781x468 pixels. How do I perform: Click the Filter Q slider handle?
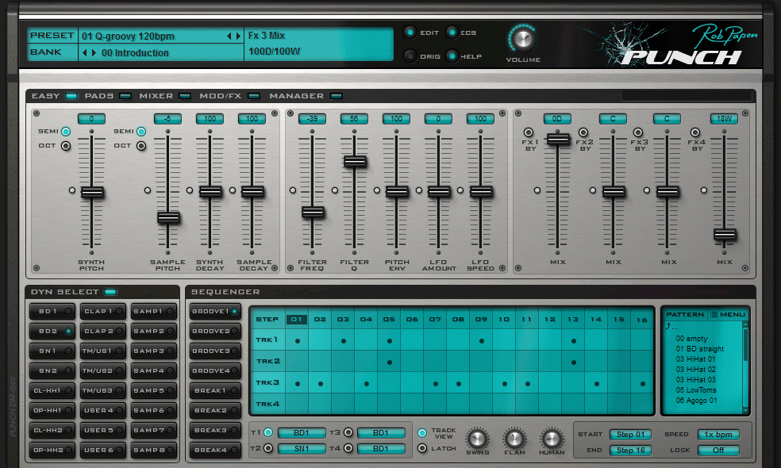(355, 161)
